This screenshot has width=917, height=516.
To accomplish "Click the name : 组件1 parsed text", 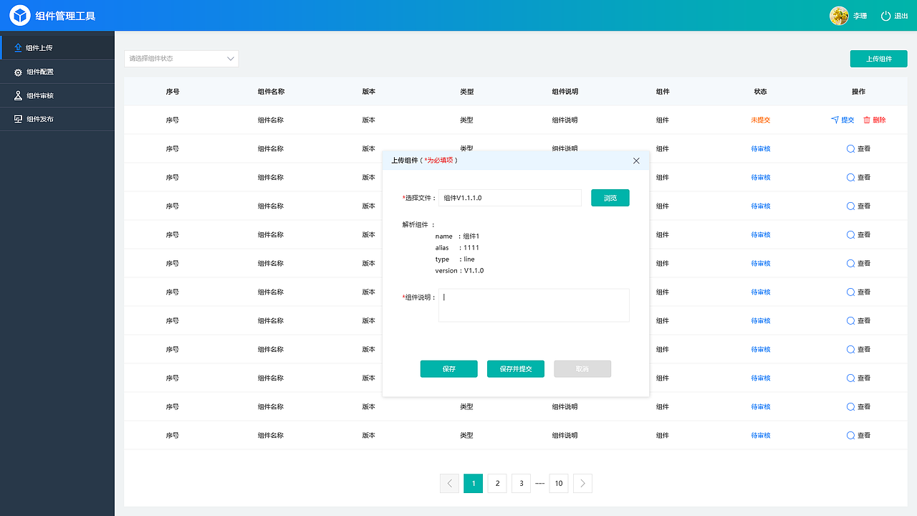I will click(457, 236).
